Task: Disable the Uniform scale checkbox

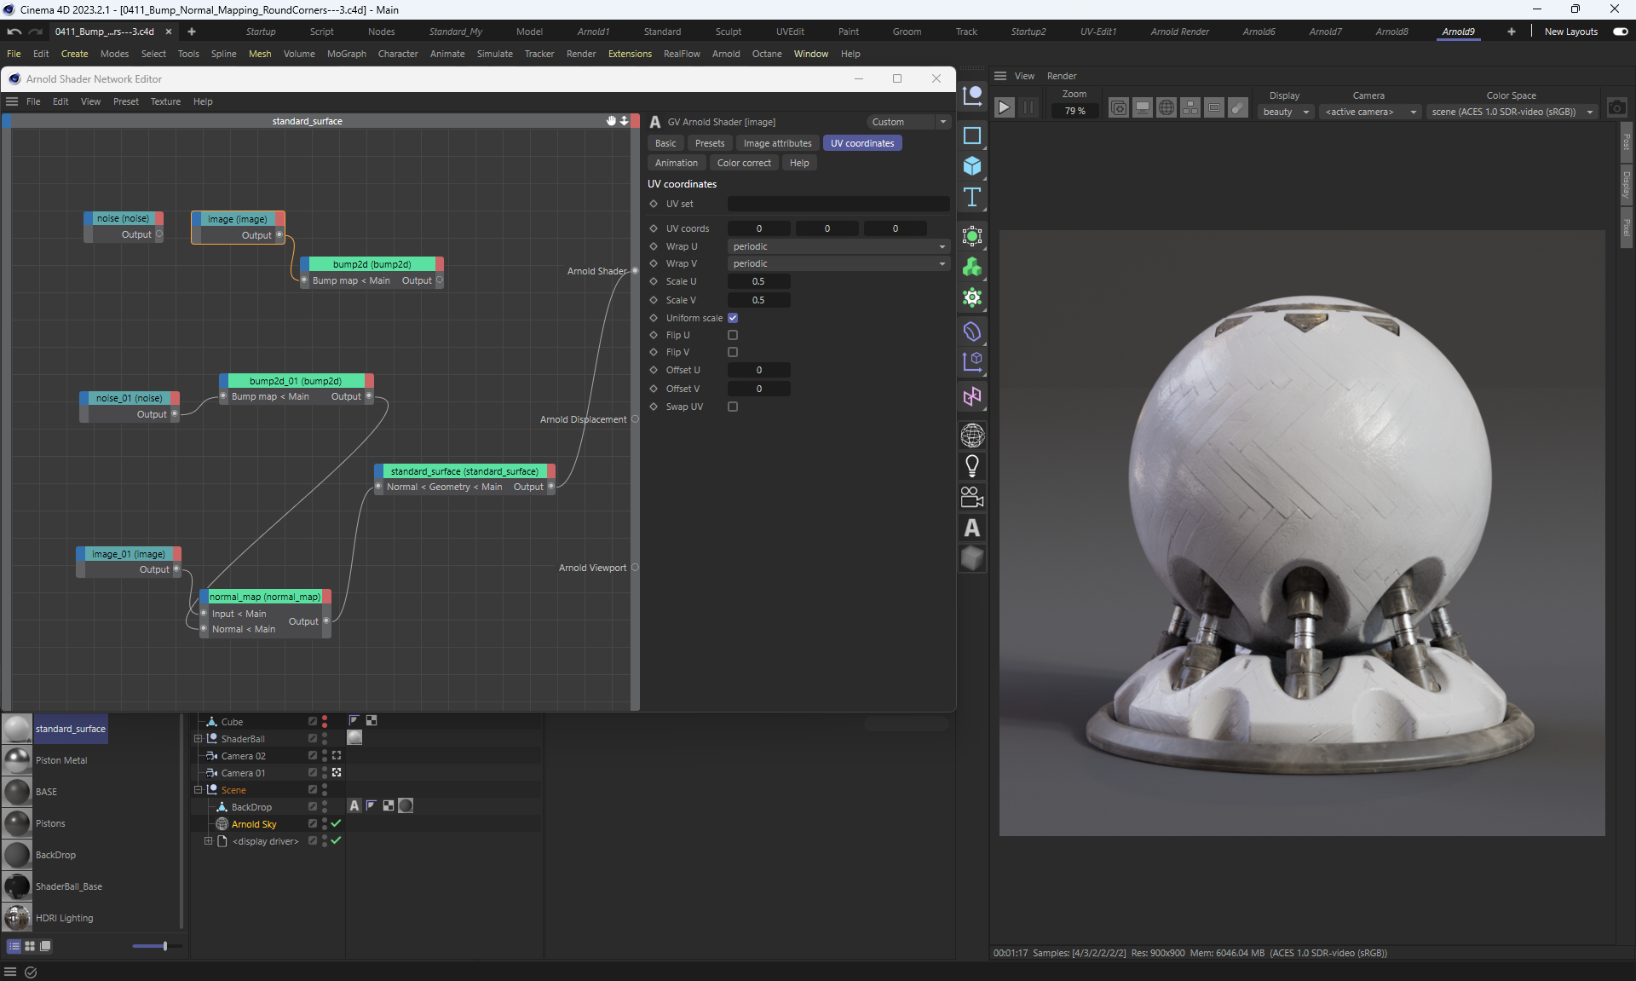Action: tap(733, 318)
